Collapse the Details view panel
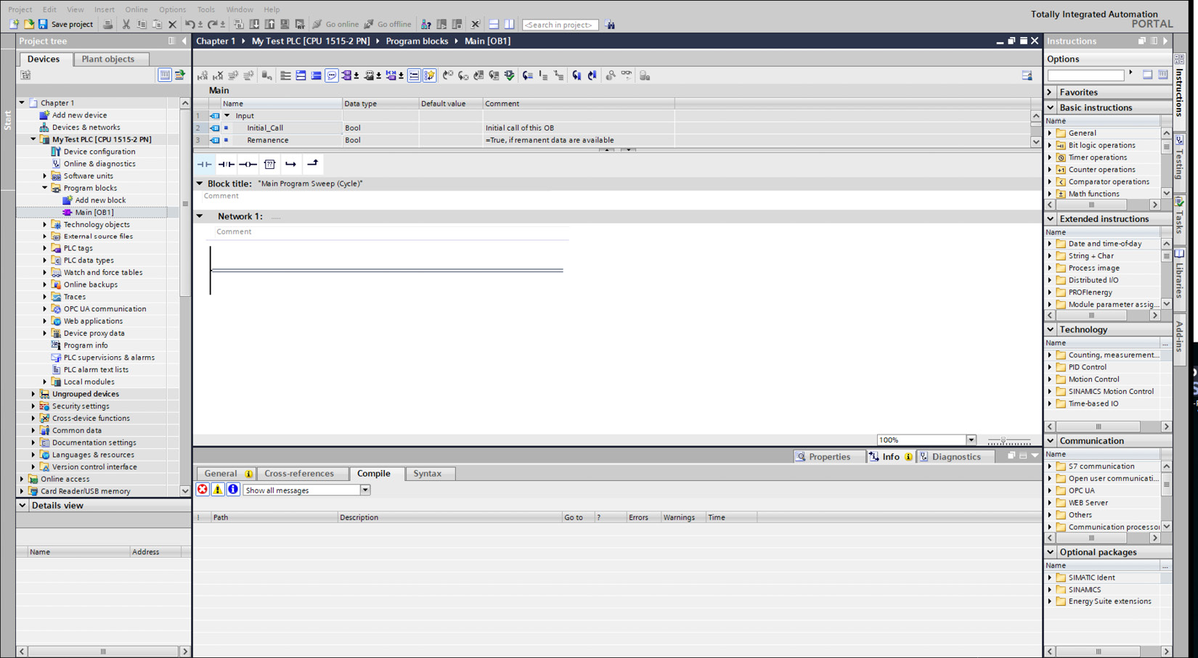1198x658 pixels. click(x=23, y=506)
